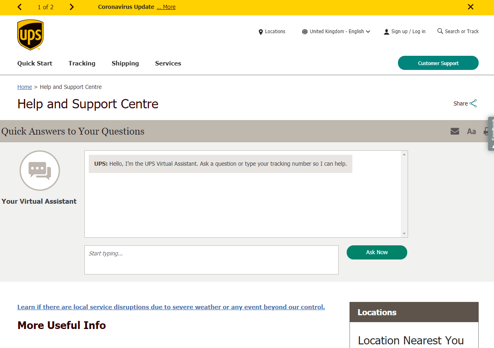Open the Quick Start menu
This screenshot has width=494, height=348.
click(35, 63)
